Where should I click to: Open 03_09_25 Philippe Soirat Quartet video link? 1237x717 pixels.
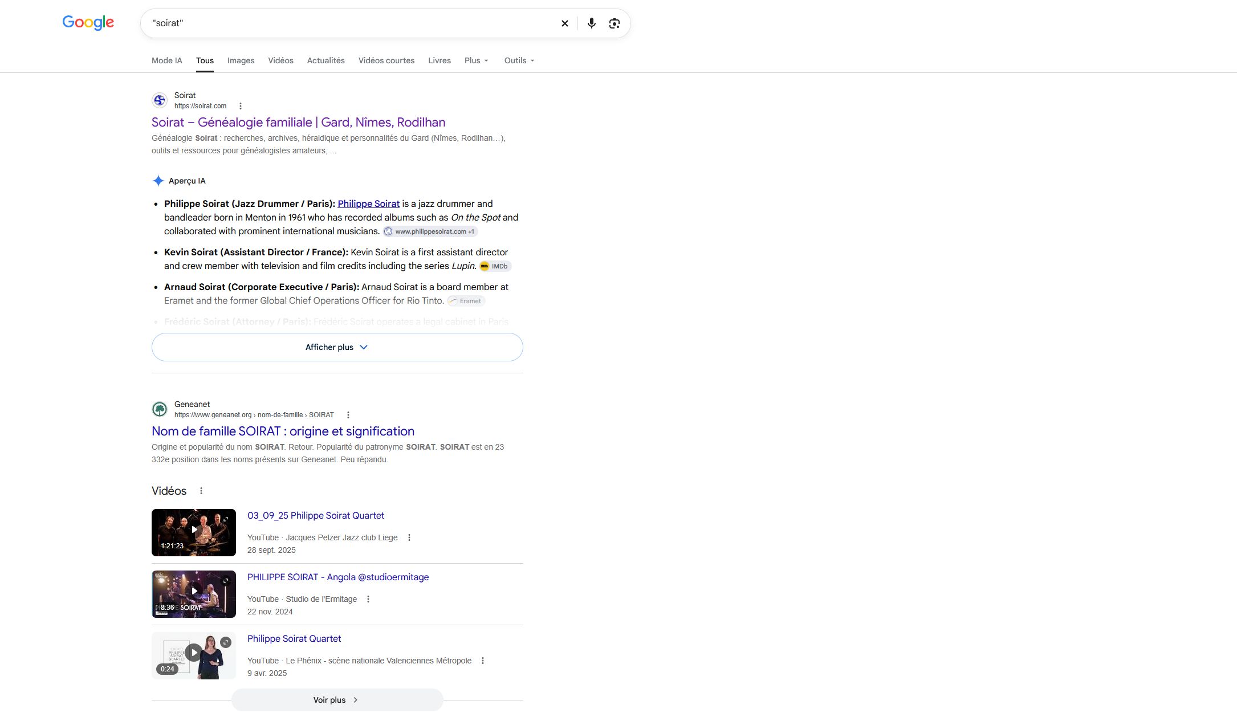click(316, 515)
